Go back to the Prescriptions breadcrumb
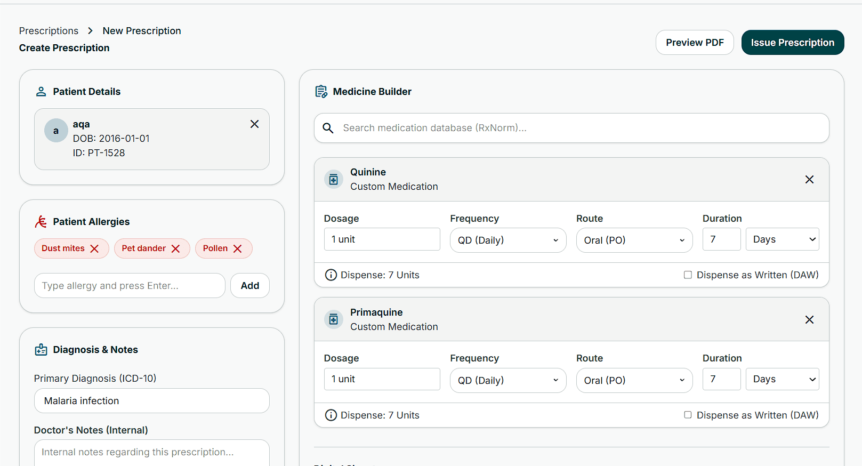Image resolution: width=862 pixels, height=466 pixels. [x=49, y=31]
